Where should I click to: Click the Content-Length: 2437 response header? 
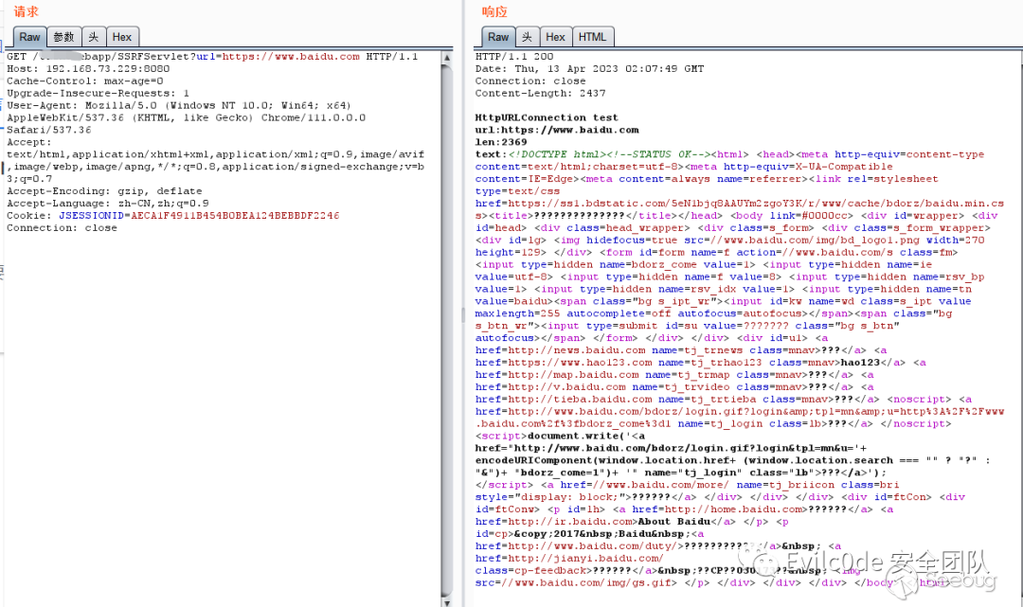click(x=540, y=93)
